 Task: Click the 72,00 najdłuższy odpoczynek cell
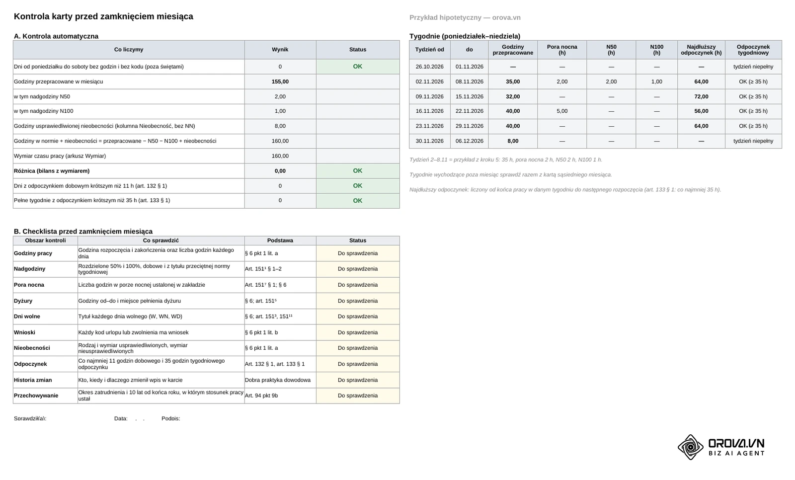click(701, 96)
